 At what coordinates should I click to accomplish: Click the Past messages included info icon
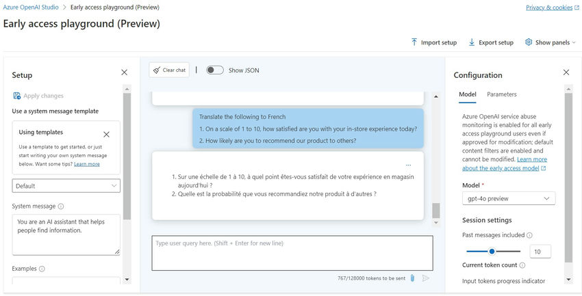[x=530, y=235]
